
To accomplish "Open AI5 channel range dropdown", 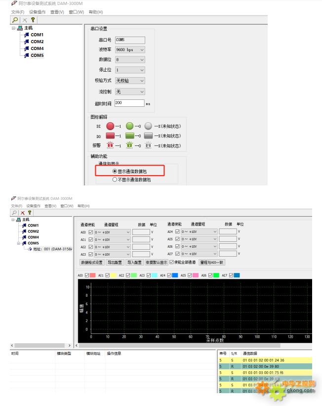I will 199,239.
